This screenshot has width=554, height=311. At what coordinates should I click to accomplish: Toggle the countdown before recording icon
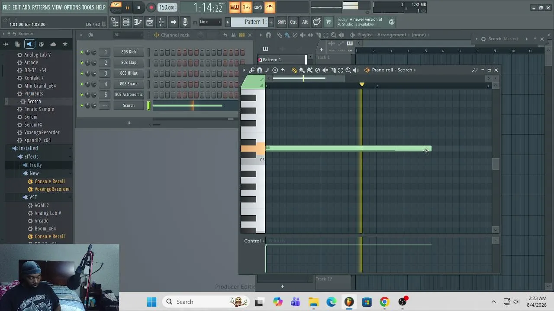pos(246,7)
